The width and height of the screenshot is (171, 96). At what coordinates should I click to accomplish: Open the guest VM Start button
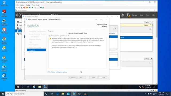pyautogui.click(x=18, y=87)
